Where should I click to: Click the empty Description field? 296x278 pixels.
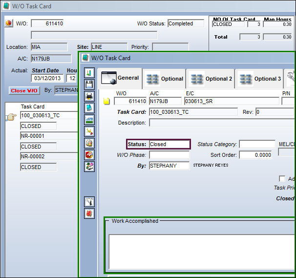click(x=222, y=123)
